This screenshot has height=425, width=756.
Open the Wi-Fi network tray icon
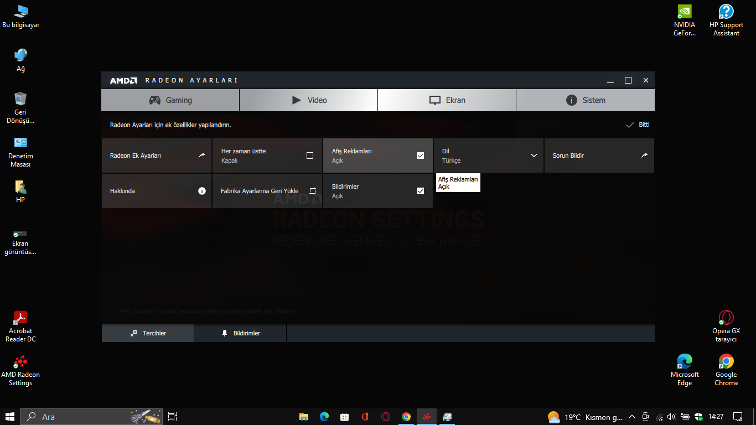[x=659, y=417]
